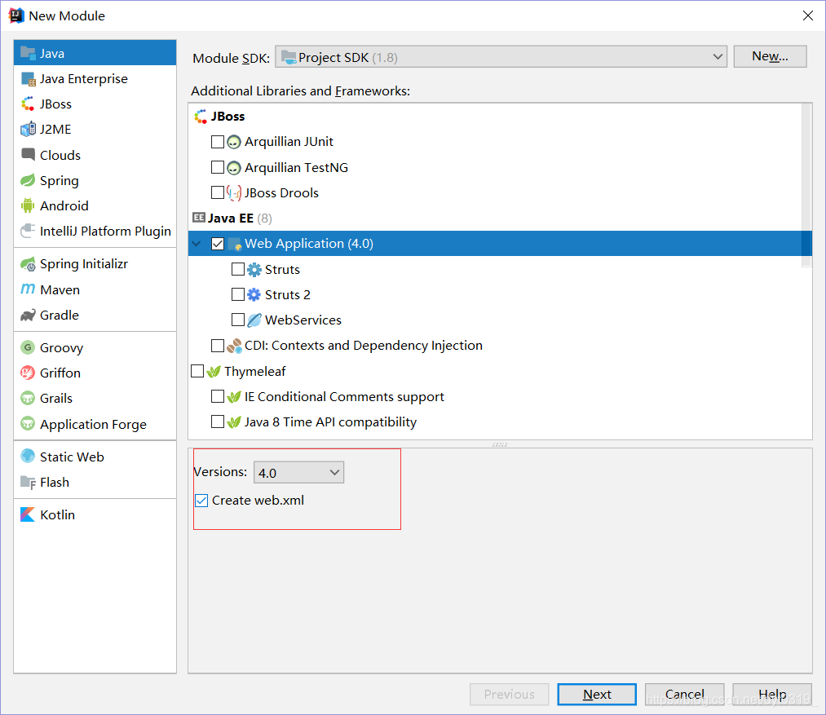The height and width of the screenshot is (715, 826).
Task: Click the panel splitter grip handle
Action: 500,444
